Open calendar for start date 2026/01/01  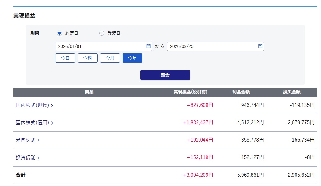(x=149, y=46)
